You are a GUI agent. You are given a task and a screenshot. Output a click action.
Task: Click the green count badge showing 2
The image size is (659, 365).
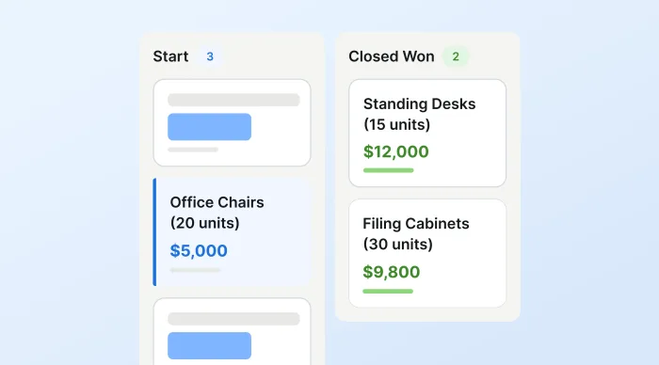[x=456, y=56]
